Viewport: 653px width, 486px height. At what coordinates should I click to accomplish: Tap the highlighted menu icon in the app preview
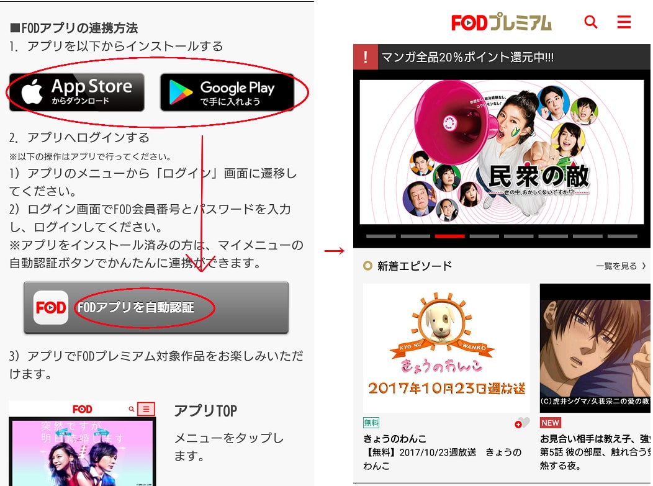point(146,410)
